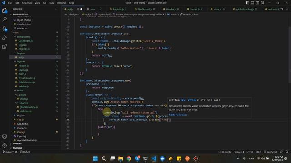Click the MDN Reference link in tooltip

pyautogui.click(x=178, y=115)
